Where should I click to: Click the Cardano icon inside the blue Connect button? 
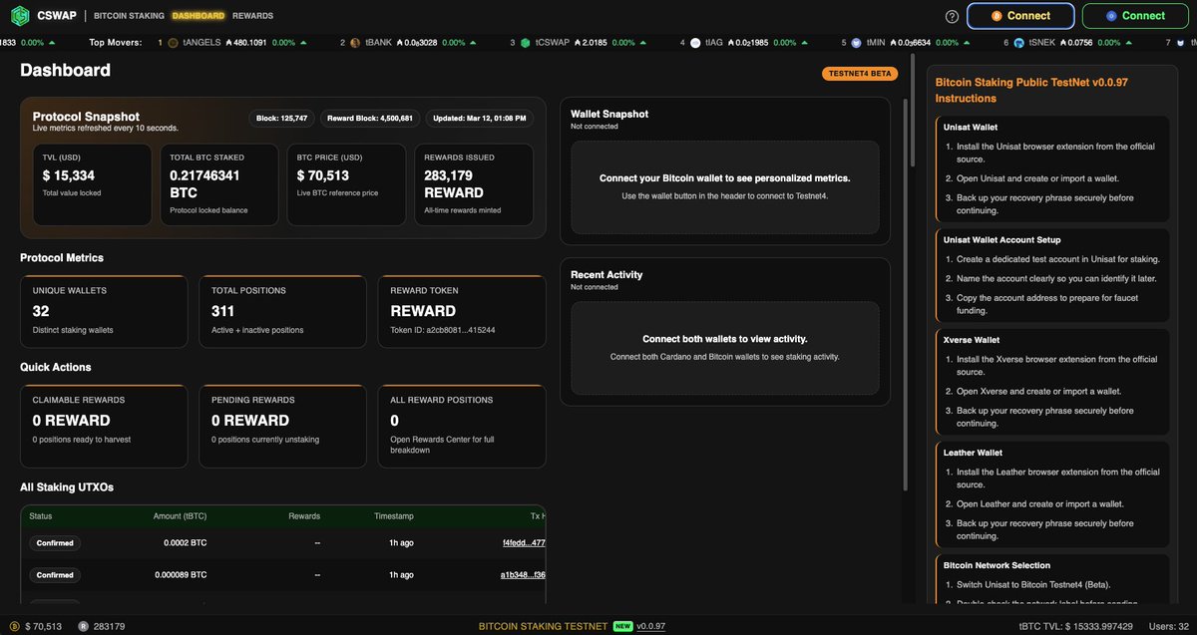[x=1110, y=16]
